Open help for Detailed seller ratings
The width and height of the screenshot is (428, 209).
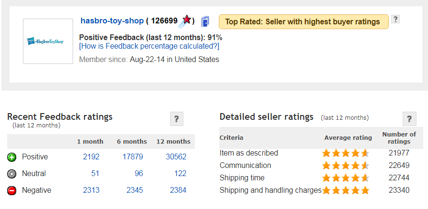pyautogui.click(x=409, y=119)
